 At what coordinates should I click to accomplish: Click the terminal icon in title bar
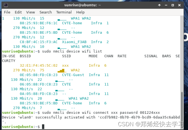click(x=6, y=5)
